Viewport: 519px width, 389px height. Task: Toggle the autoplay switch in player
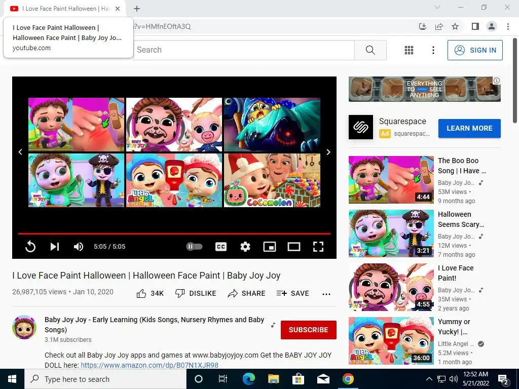tap(194, 247)
